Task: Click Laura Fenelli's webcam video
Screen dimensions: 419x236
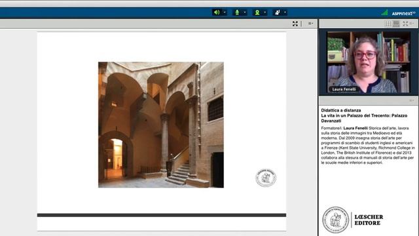Action: pyautogui.click(x=369, y=62)
